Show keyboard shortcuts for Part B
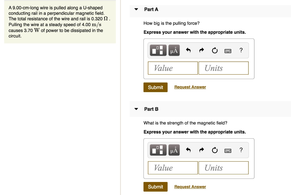Viewport: 291px width, 195px height. (228, 151)
